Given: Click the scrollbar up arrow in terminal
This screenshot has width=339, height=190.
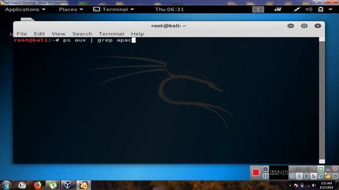Looking at the screenshot, I should click(x=322, y=39).
